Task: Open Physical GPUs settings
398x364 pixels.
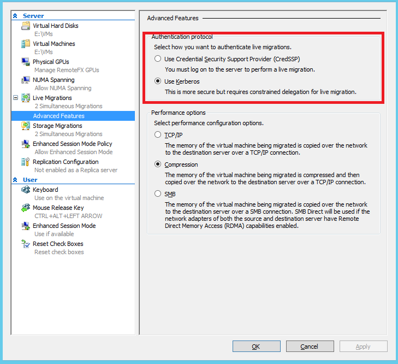Action: click(51, 62)
